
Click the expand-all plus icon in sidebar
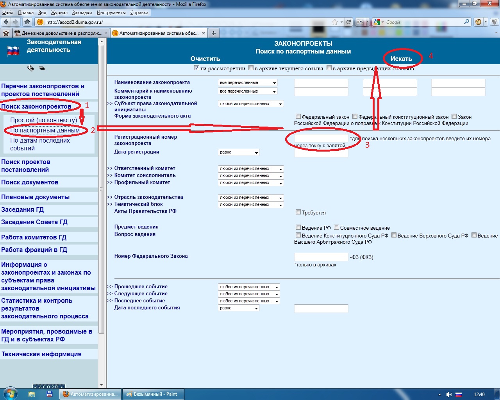(x=30, y=68)
